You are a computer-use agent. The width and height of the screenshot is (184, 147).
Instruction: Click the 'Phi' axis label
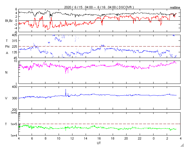click(7, 47)
